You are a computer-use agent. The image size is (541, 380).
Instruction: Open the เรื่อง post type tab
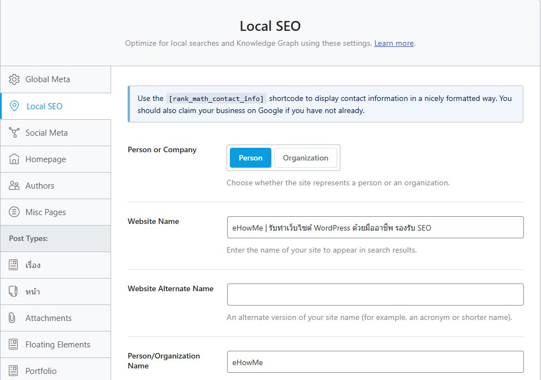point(56,265)
